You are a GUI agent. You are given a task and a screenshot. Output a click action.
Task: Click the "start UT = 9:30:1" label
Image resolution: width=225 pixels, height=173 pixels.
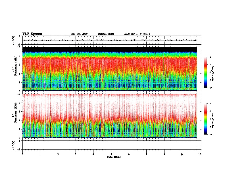click(137, 34)
